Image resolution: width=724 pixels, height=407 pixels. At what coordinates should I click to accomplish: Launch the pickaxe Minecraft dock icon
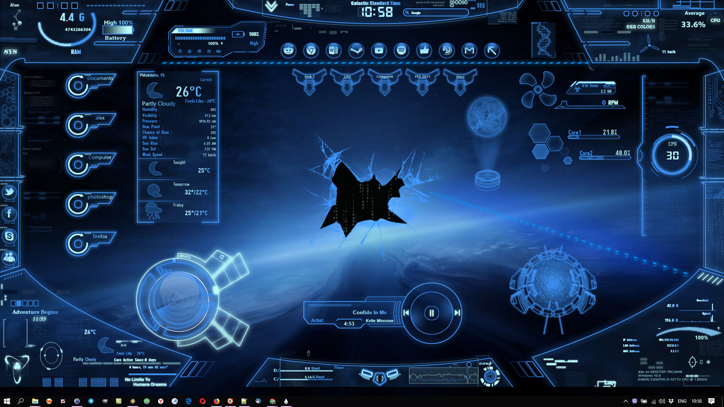pos(492,50)
